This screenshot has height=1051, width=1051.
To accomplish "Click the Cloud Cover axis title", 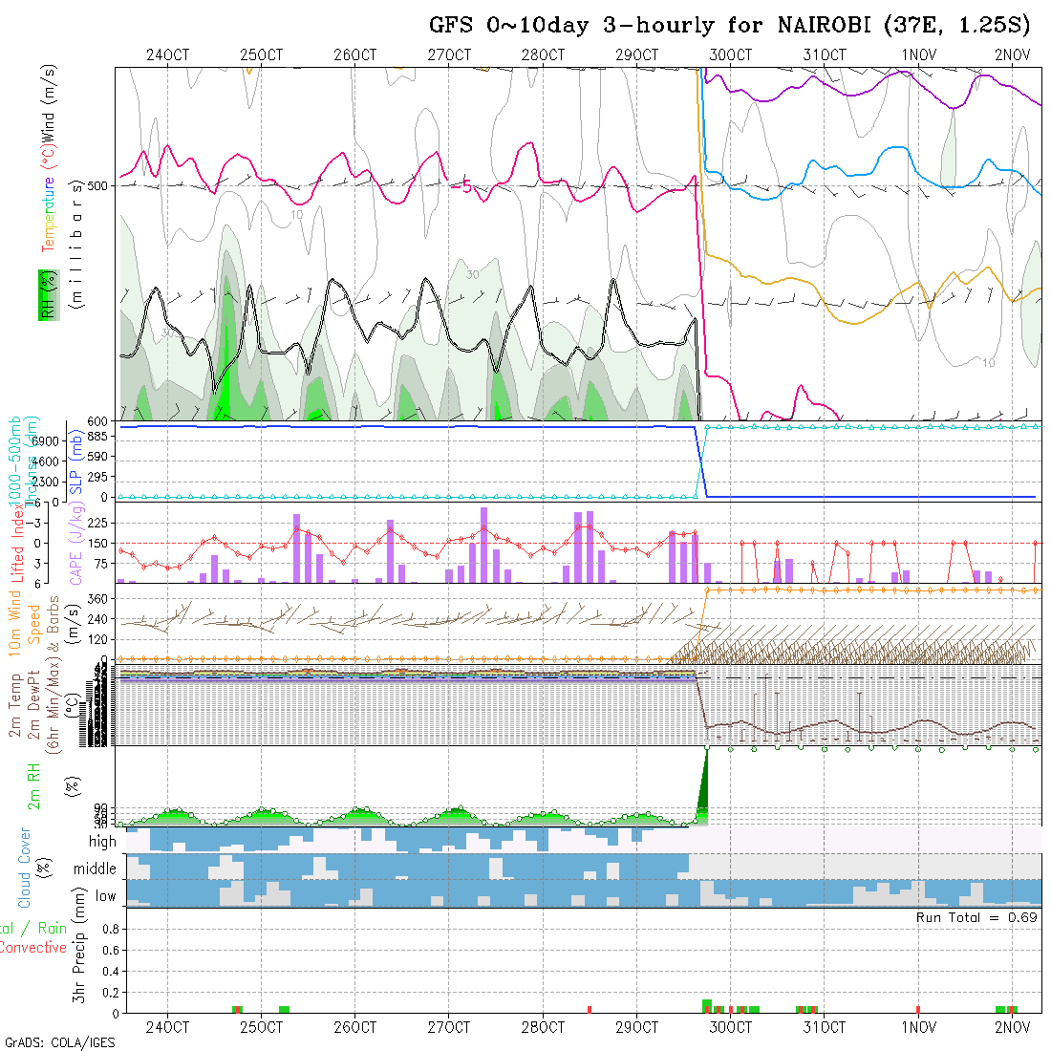I will tap(25, 868).
